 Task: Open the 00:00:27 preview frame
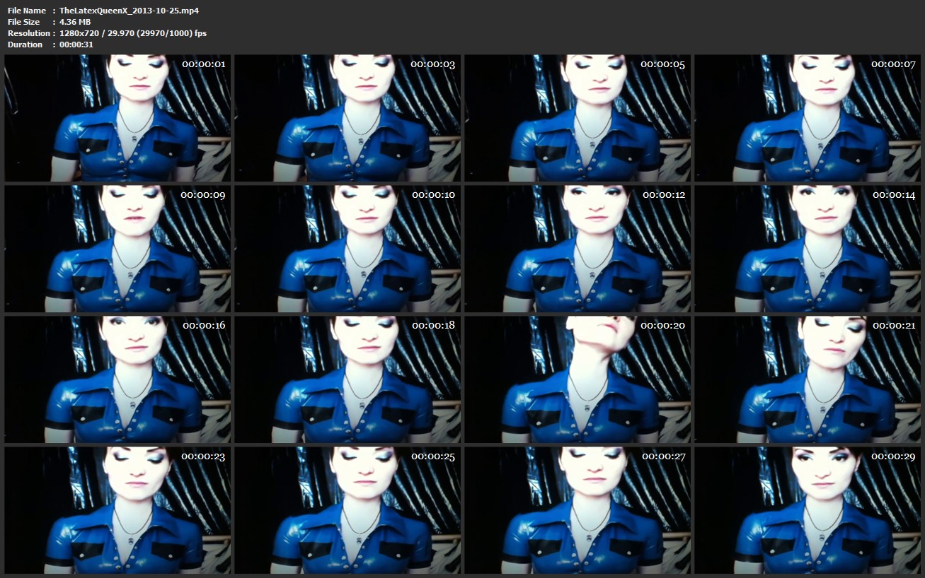pos(578,510)
